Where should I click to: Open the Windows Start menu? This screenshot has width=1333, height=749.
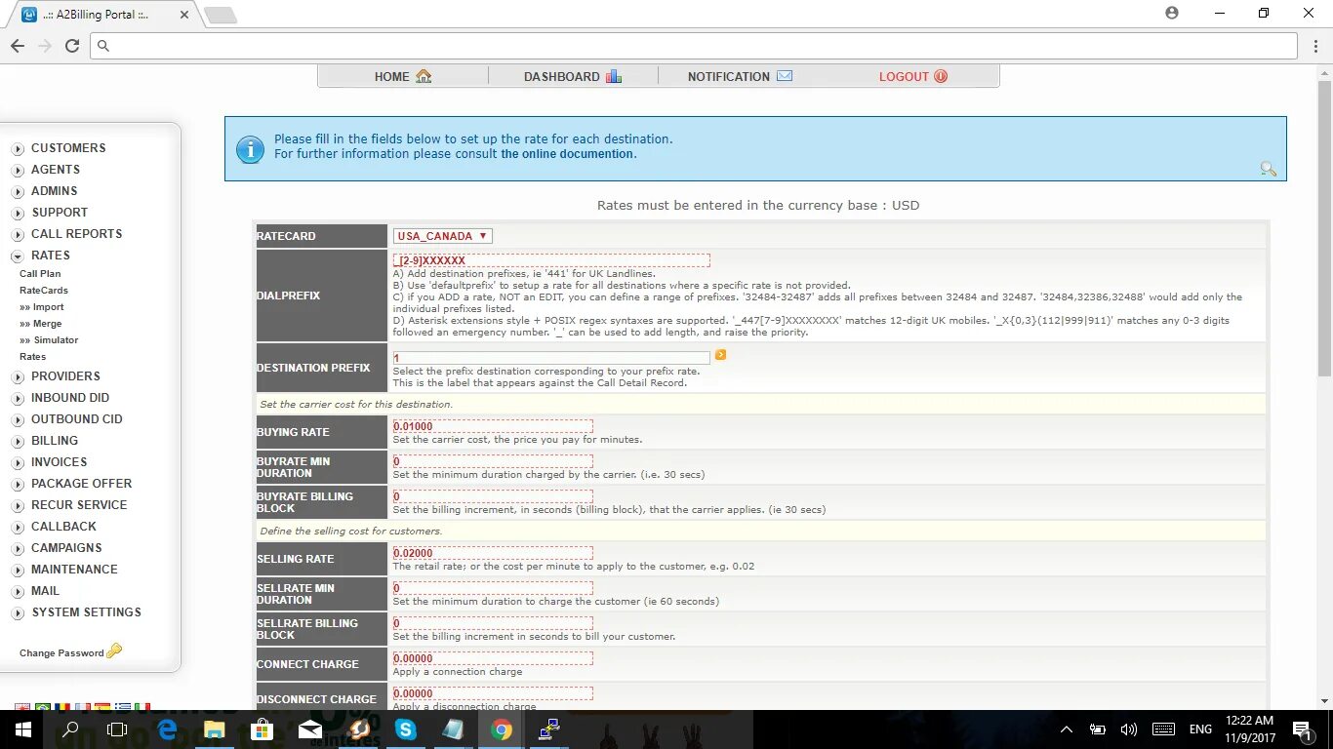tap(22, 729)
